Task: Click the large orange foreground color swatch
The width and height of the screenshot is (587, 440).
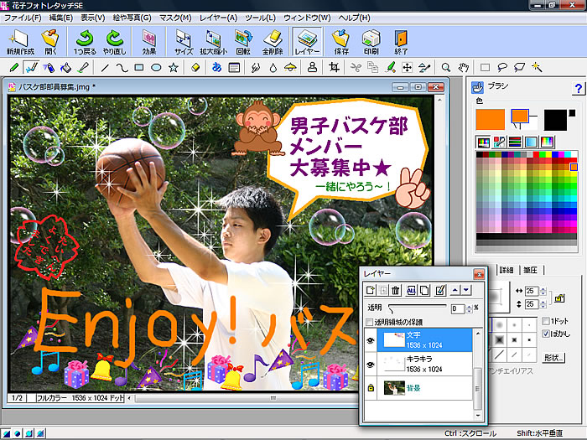Action: pyautogui.click(x=490, y=120)
